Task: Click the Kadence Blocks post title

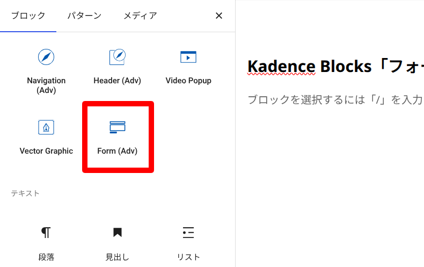Action: pyautogui.click(x=335, y=66)
